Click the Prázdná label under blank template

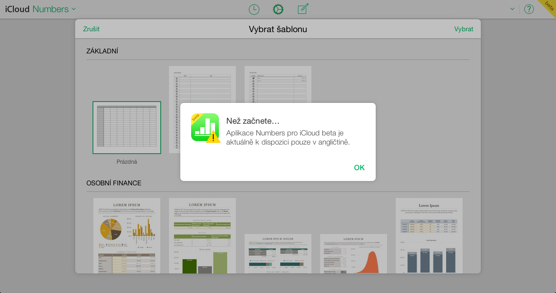tap(127, 162)
